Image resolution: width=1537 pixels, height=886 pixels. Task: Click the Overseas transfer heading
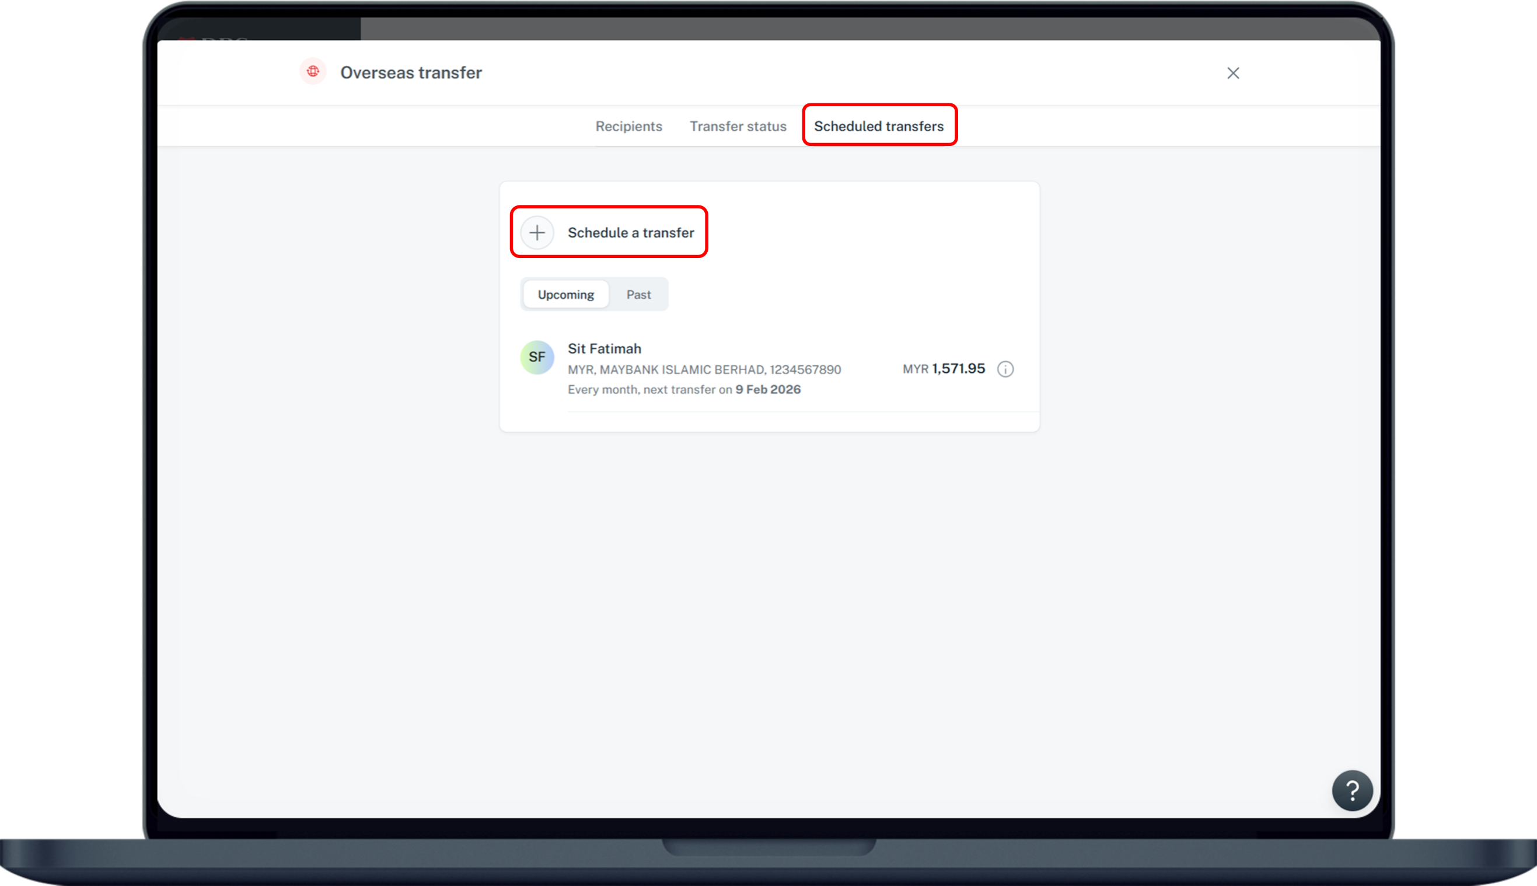pyautogui.click(x=411, y=72)
